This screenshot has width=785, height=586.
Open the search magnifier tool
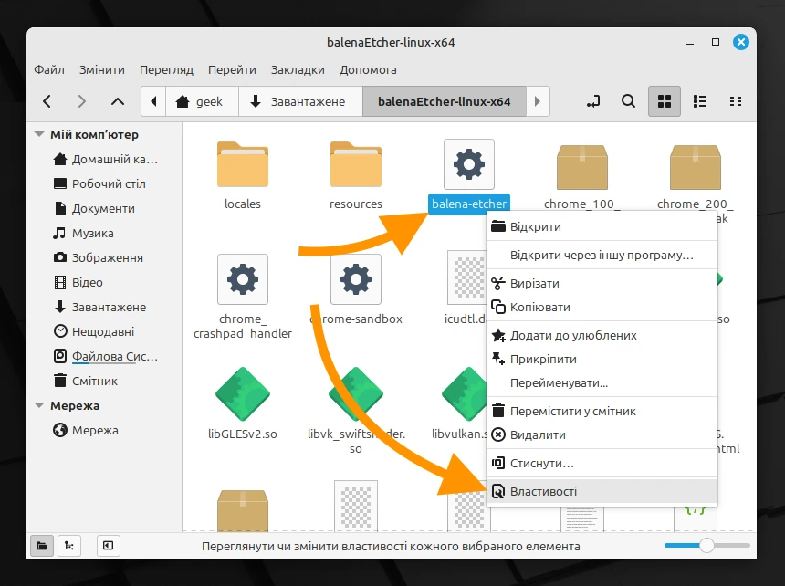click(x=628, y=101)
